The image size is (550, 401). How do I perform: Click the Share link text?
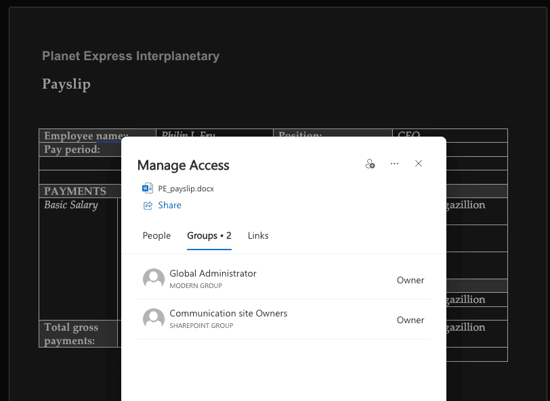(169, 206)
